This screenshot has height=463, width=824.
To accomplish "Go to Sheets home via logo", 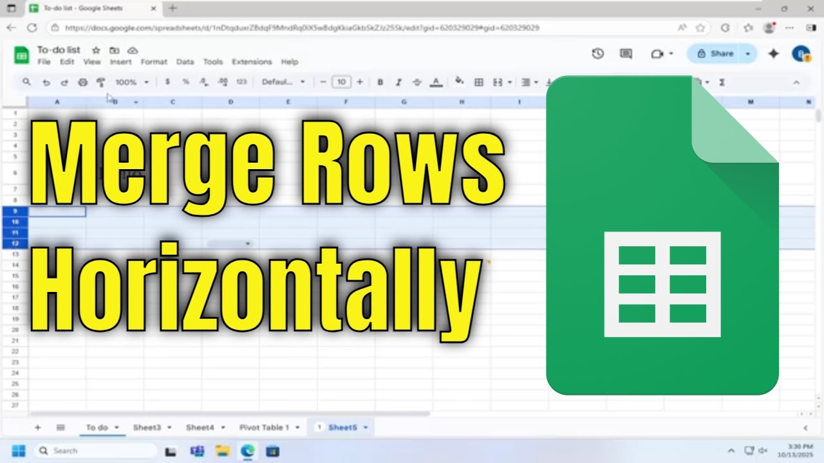I will point(22,55).
